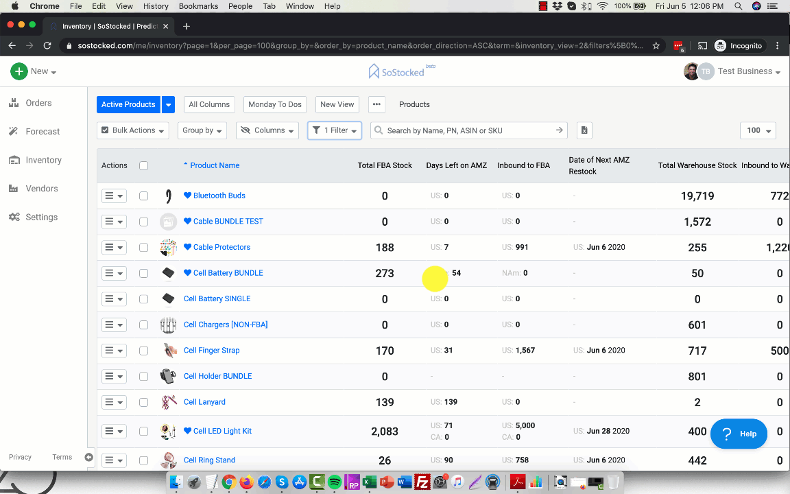
Task: Reload the page in Chrome
Action: pyautogui.click(x=47, y=46)
